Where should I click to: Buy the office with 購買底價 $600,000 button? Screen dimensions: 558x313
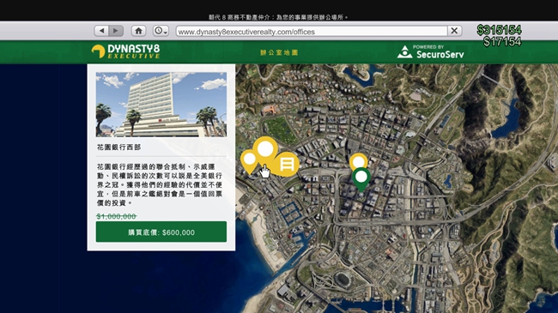[x=161, y=232]
